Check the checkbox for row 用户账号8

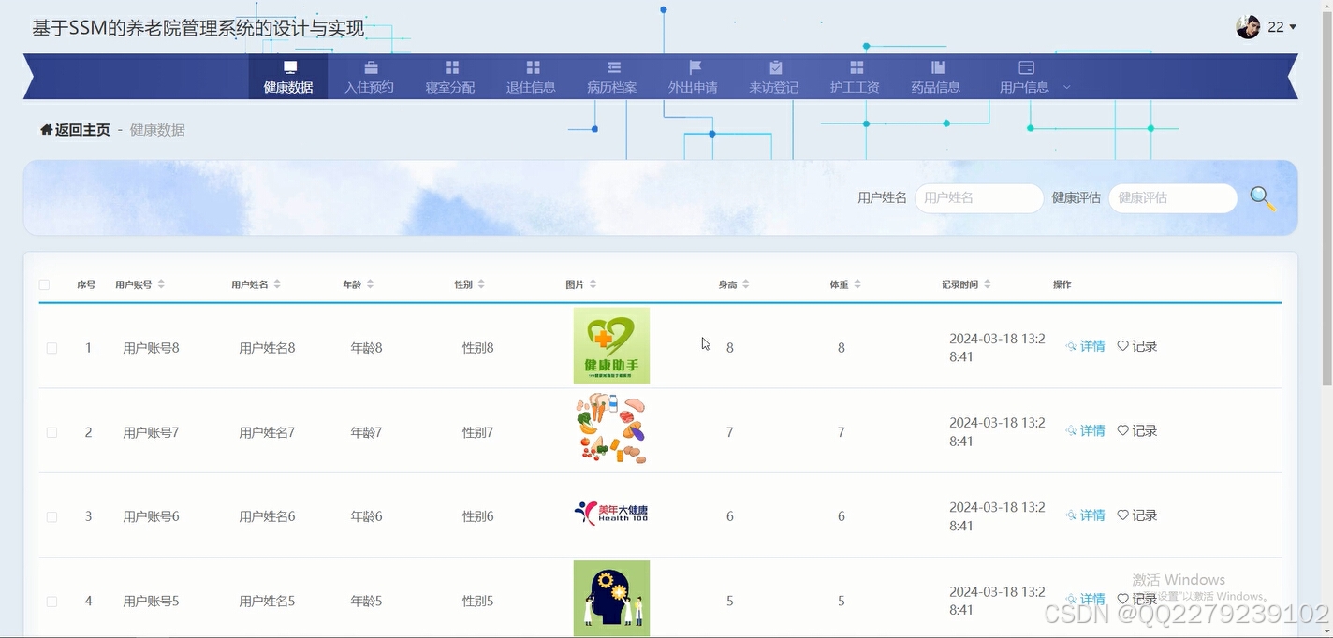(51, 347)
